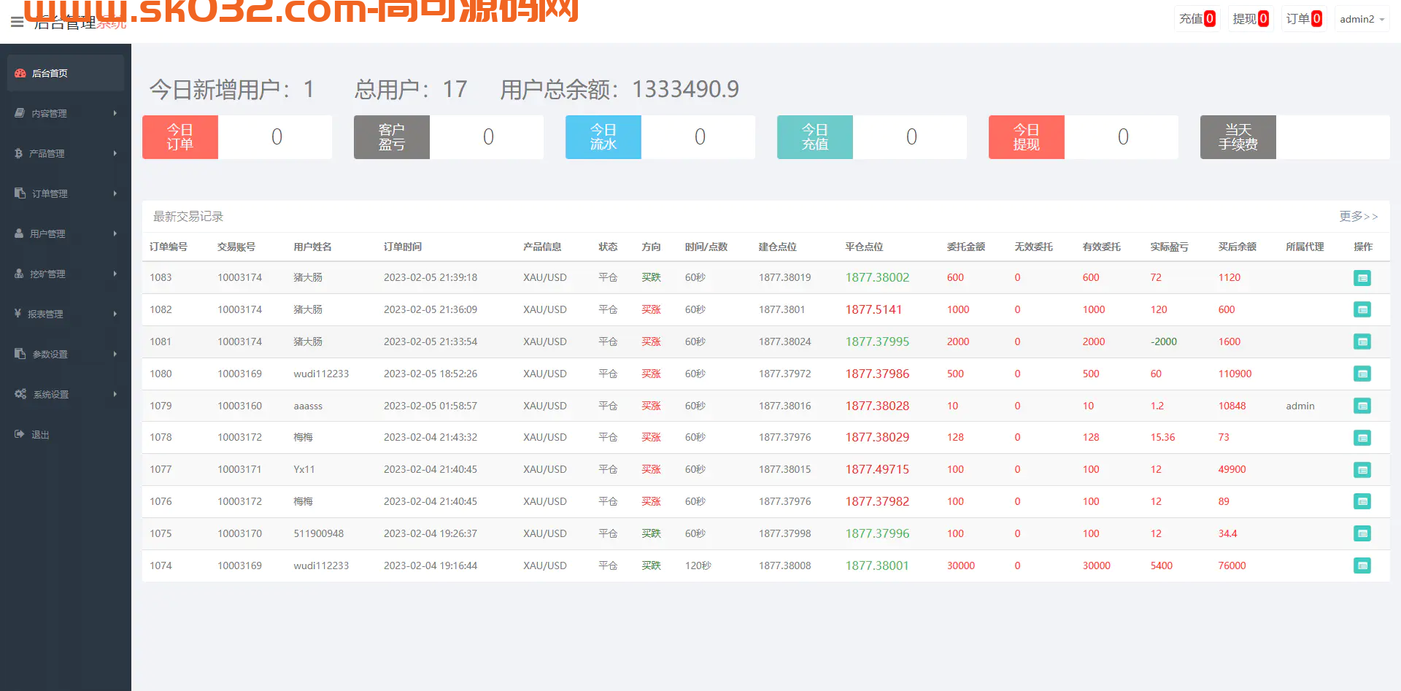Click the 更多>> link
The width and height of the screenshot is (1401, 691).
(x=1358, y=217)
